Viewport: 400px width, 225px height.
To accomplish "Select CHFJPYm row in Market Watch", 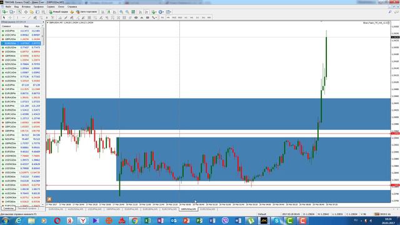I will (x=21, y=89).
